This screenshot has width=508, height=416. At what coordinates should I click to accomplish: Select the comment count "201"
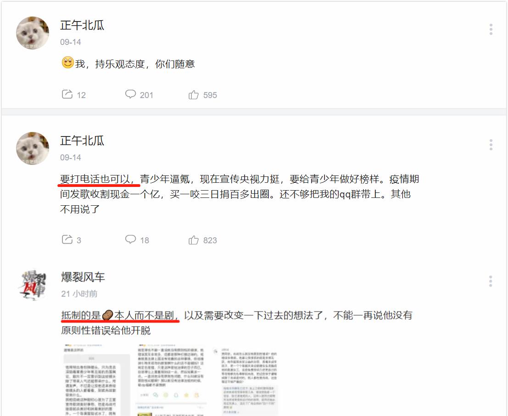tap(146, 95)
